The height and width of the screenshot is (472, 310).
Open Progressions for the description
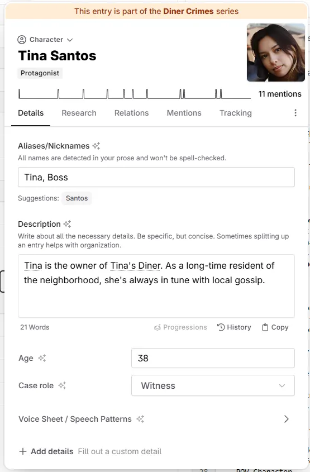[x=180, y=327]
